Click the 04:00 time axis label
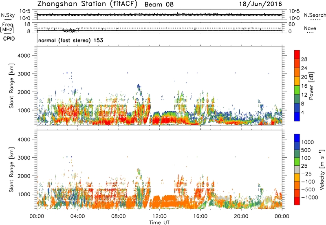The image size is (326, 225). tap(78, 216)
